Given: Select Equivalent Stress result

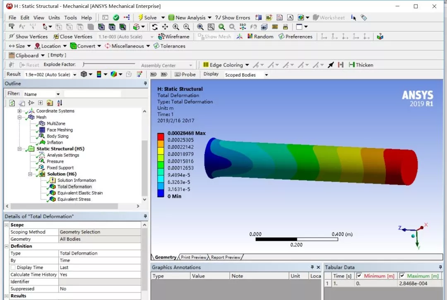Looking at the screenshot, I should click(x=74, y=199).
